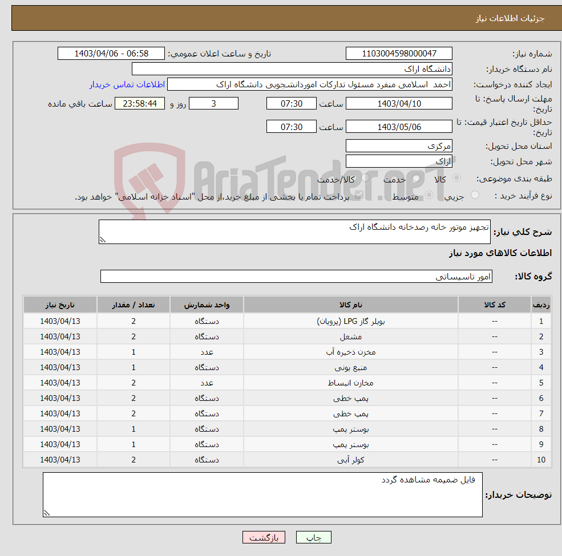Select the کالا radio button
The height and width of the screenshot is (556, 562).
(456, 178)
